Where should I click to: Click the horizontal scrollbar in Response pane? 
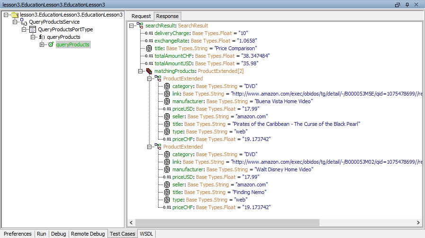click(227, 222)
